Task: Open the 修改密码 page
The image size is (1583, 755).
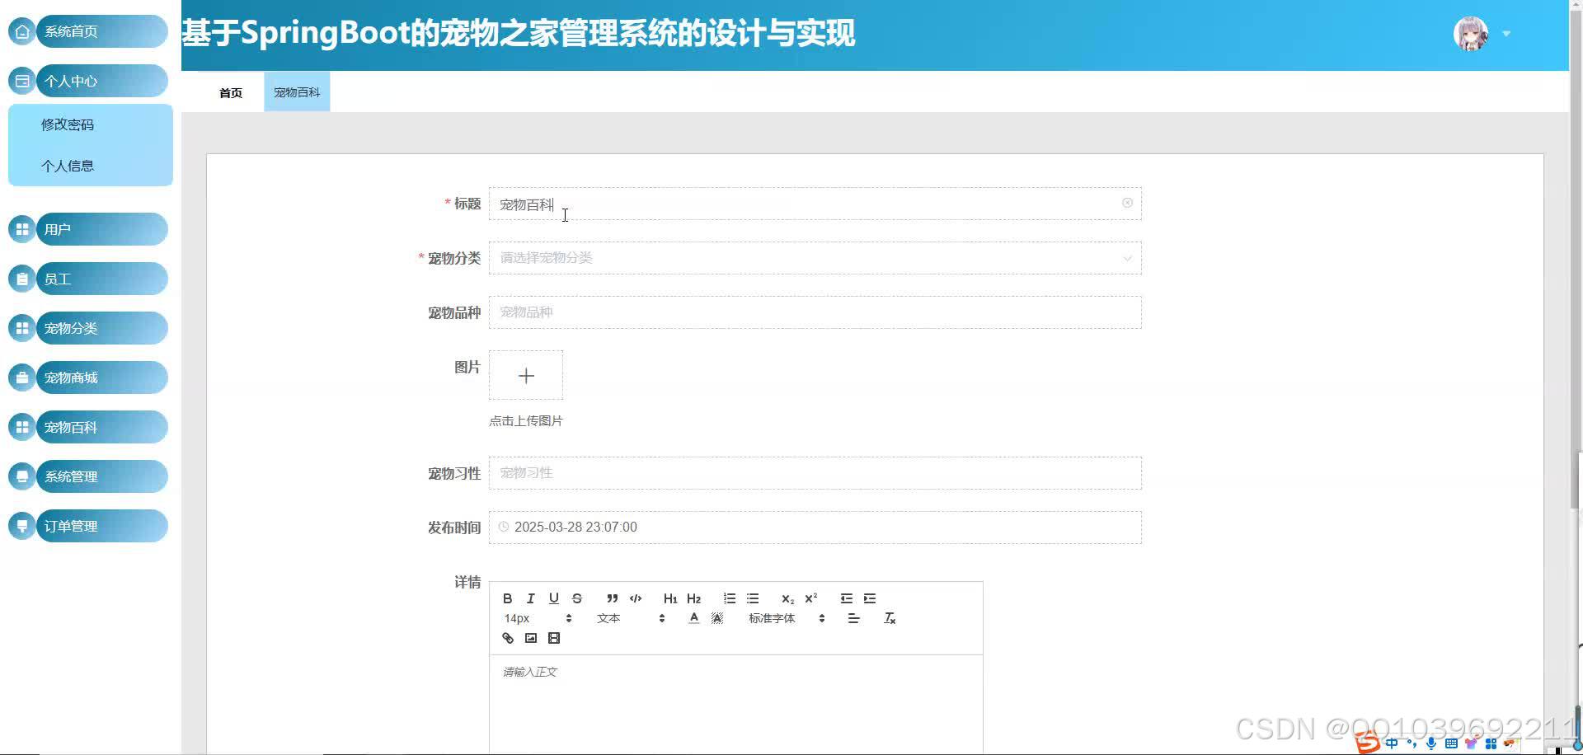Action: tap(67, 124)
